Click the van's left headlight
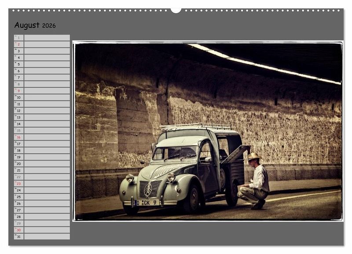The height and width of the screenshot is (254, 352). coord(130,178)
